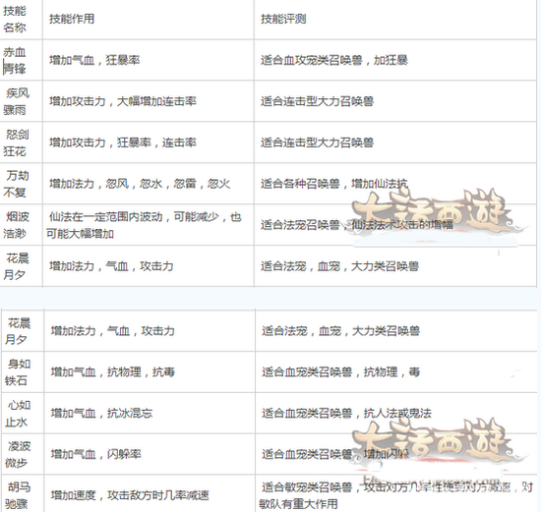This screenshot has width=541, height=512.
Task: Click the skill name 烟波浩渺
Action: 16,225
